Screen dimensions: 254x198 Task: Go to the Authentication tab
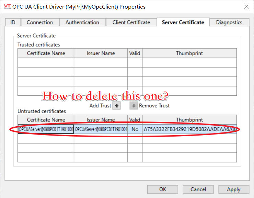coord(82,22)
